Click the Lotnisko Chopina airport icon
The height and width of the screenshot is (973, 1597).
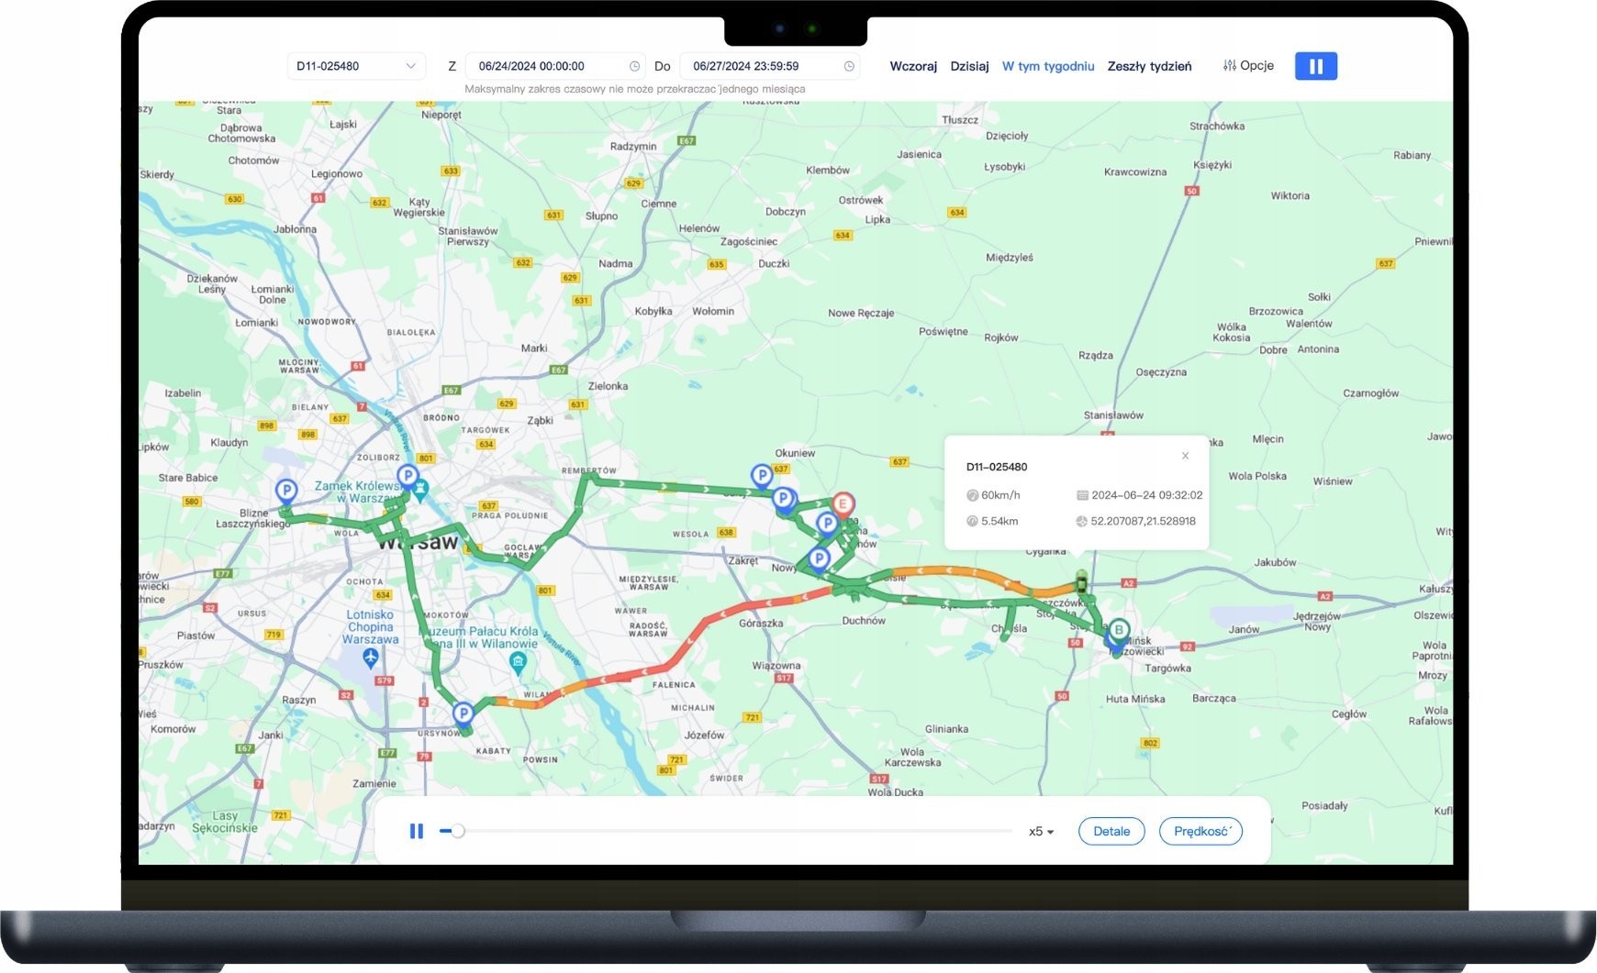371,657
